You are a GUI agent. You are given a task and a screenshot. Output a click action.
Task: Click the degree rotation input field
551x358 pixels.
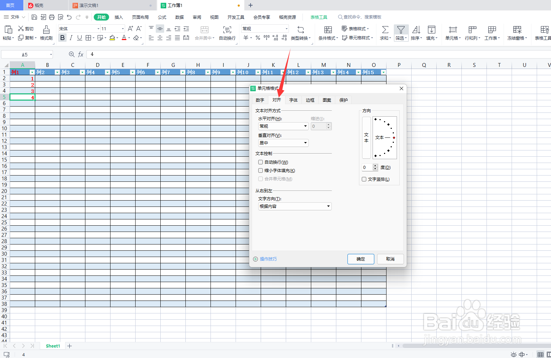[x=367, y=168]
